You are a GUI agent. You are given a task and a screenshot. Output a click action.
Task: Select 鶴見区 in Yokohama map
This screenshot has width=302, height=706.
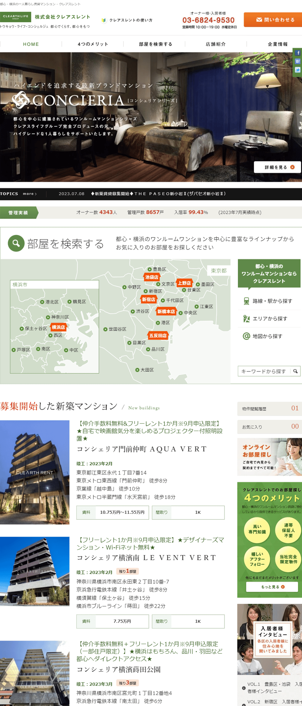click(77, 302)
